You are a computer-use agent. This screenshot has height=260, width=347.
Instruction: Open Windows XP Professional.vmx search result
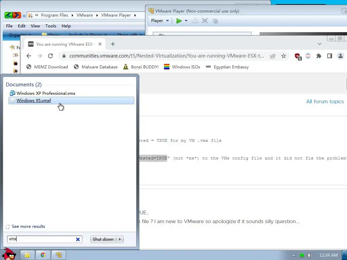(x=71, y=93)
